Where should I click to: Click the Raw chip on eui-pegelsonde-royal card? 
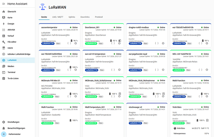(x=146, y=70)
